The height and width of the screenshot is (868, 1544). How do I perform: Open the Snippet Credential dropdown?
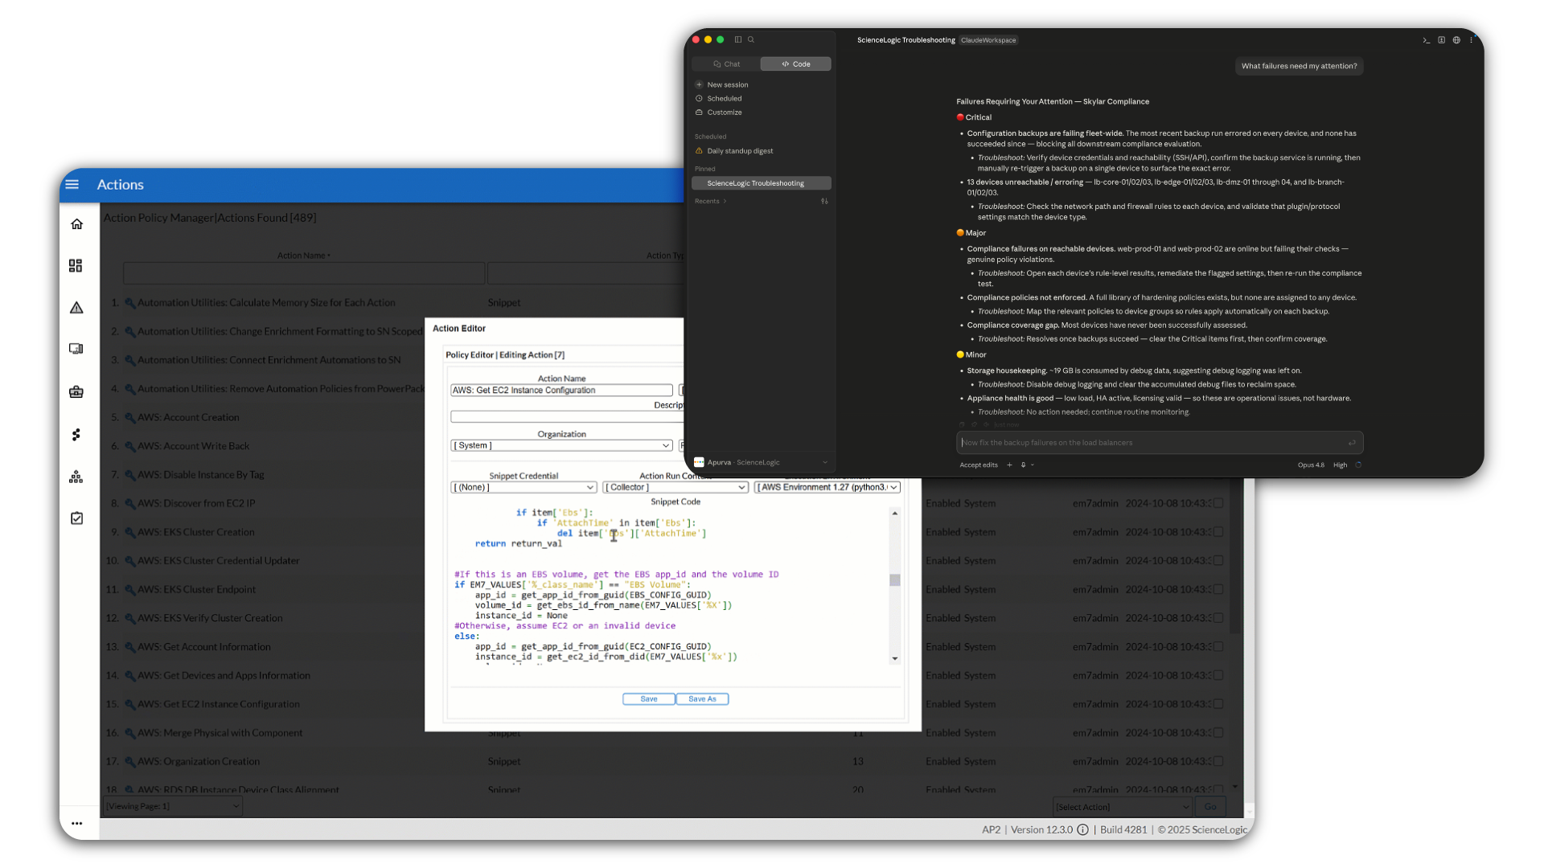coord(524,488)
